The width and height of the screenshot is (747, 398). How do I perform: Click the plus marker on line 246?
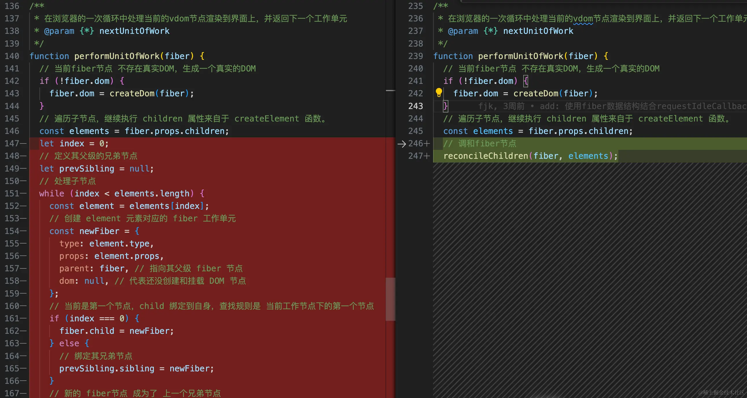click(427, 143)
